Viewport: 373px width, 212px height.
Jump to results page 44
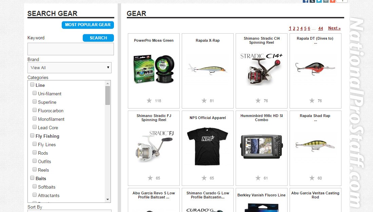(x=321, y=28)
